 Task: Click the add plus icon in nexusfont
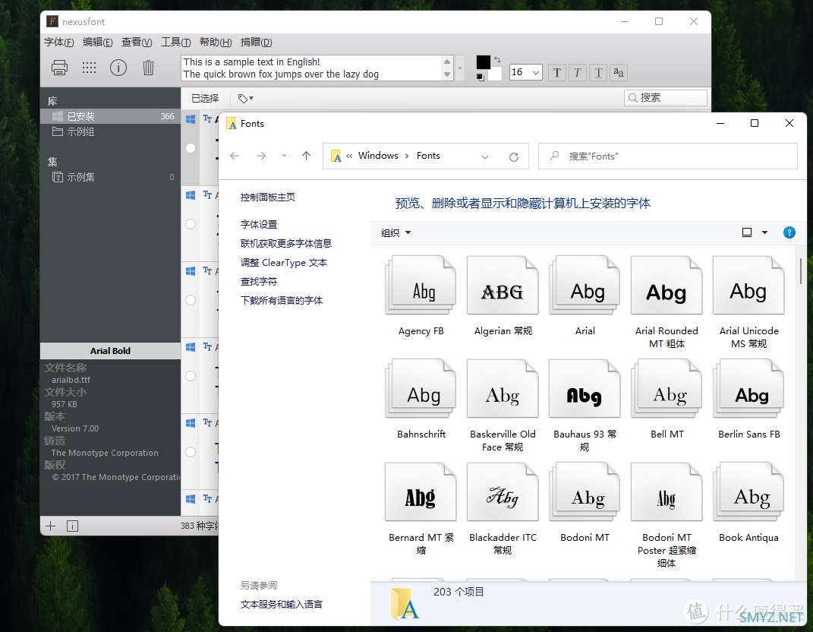point(50,526)
